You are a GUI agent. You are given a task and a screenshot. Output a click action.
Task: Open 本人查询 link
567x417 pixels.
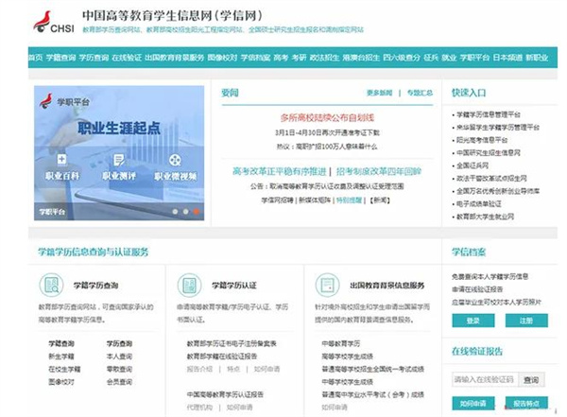(x=119, y=356)
